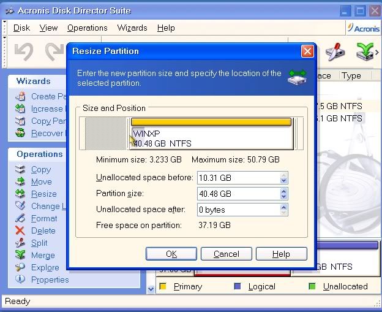Viewport: 382px width, 312px height.
Task: Increase Partition size with the up arrow
Action: [283, 191]
